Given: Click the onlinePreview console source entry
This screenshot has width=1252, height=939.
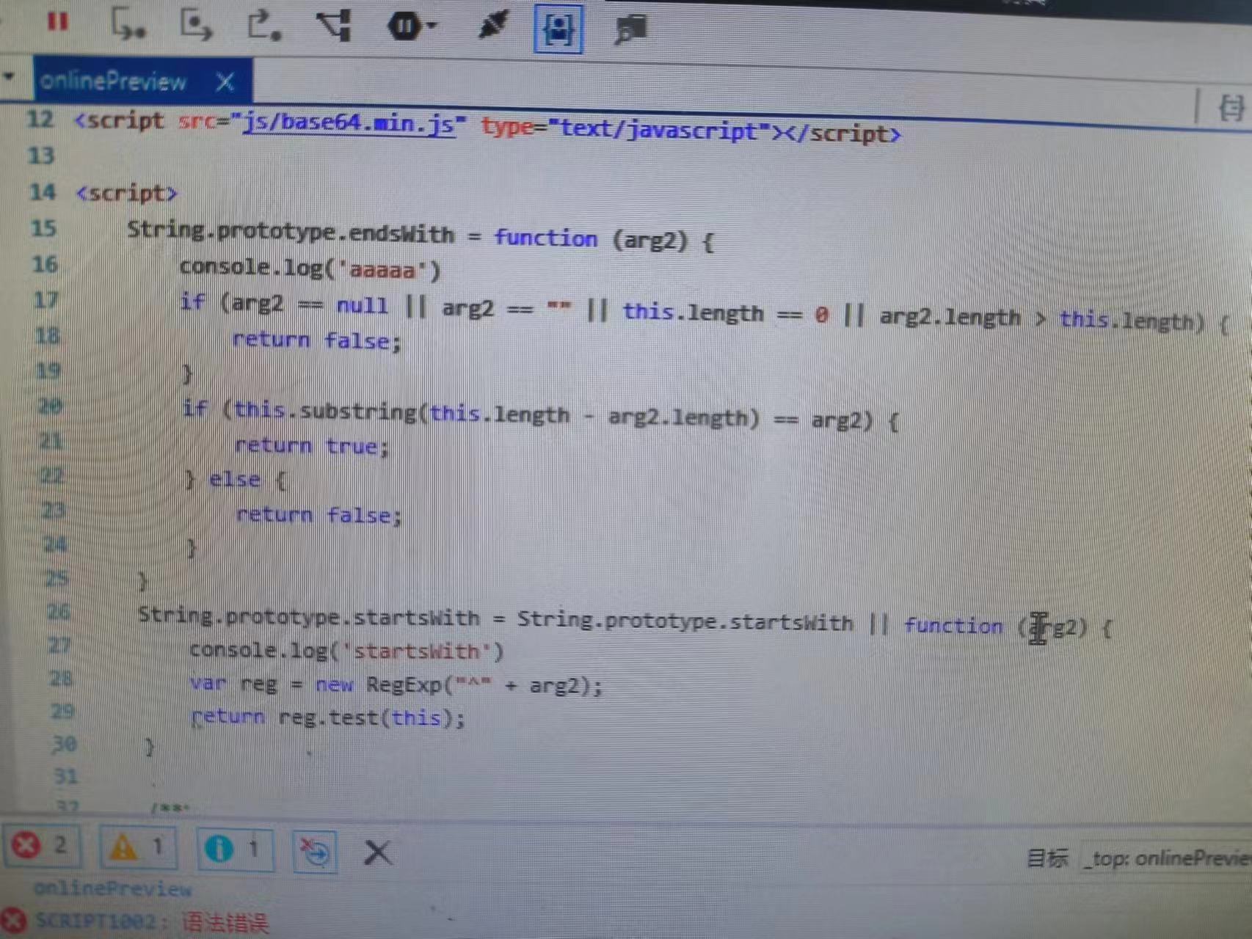Looking at the screenshot, I should (x=113, y=889).
